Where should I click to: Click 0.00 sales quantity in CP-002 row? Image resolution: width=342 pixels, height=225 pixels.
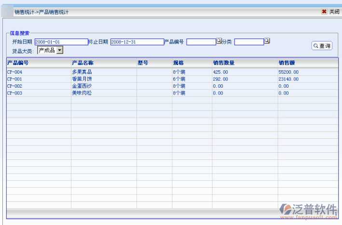pos(218,86)
